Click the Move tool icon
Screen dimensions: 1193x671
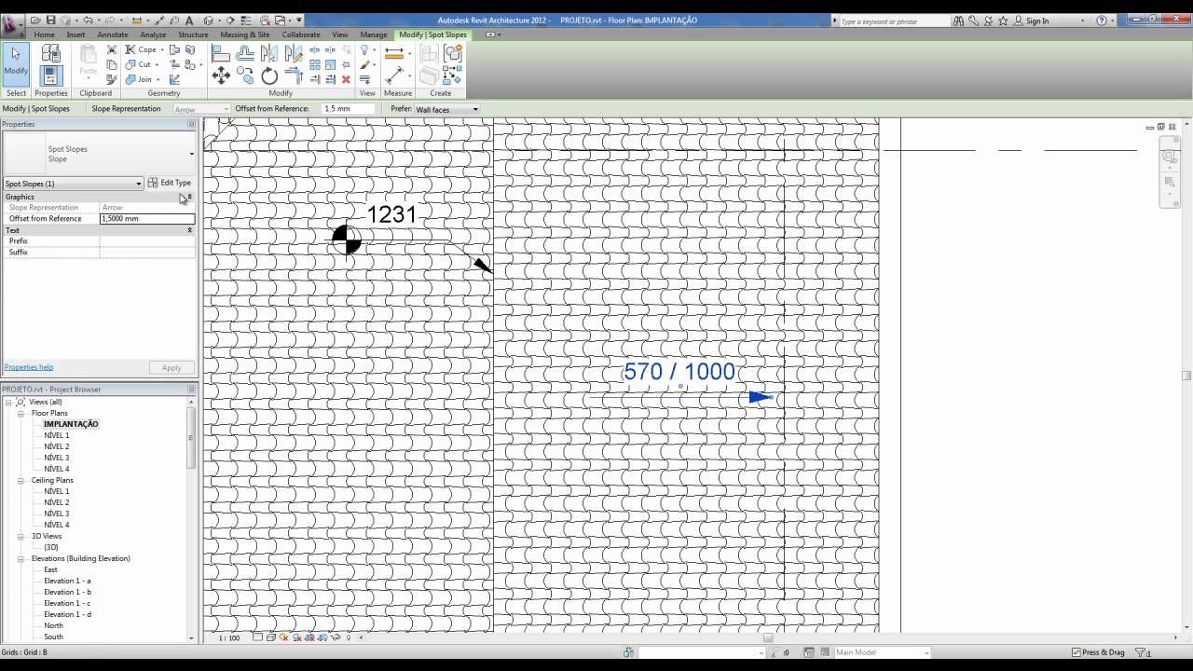(x=221, y=76)
